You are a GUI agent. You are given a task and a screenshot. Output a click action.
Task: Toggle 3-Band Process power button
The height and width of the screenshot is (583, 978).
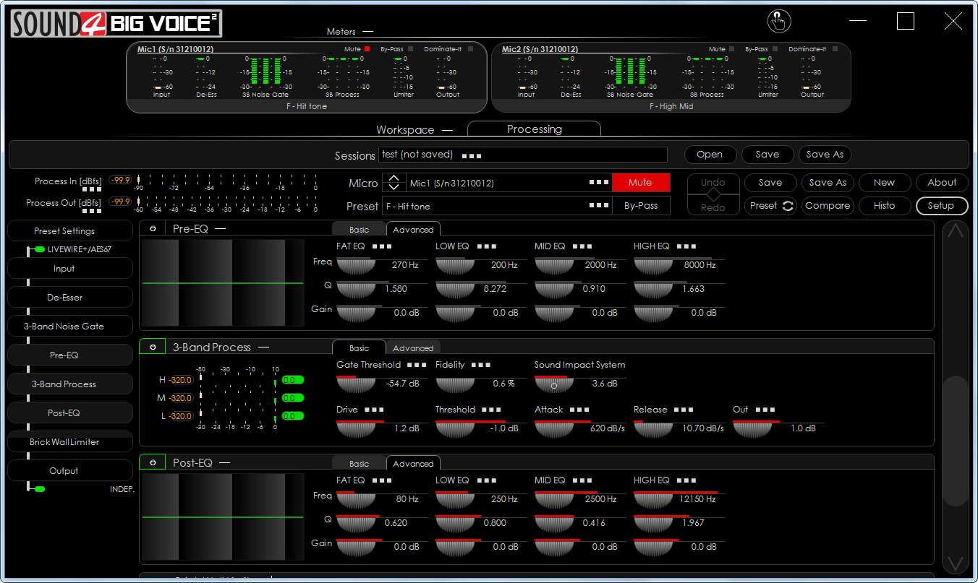coord(153,347)
